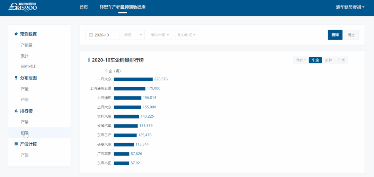Click the 东风本田 axis label
The width and height of the screenshot is (374, 177).
click(104, 163)
